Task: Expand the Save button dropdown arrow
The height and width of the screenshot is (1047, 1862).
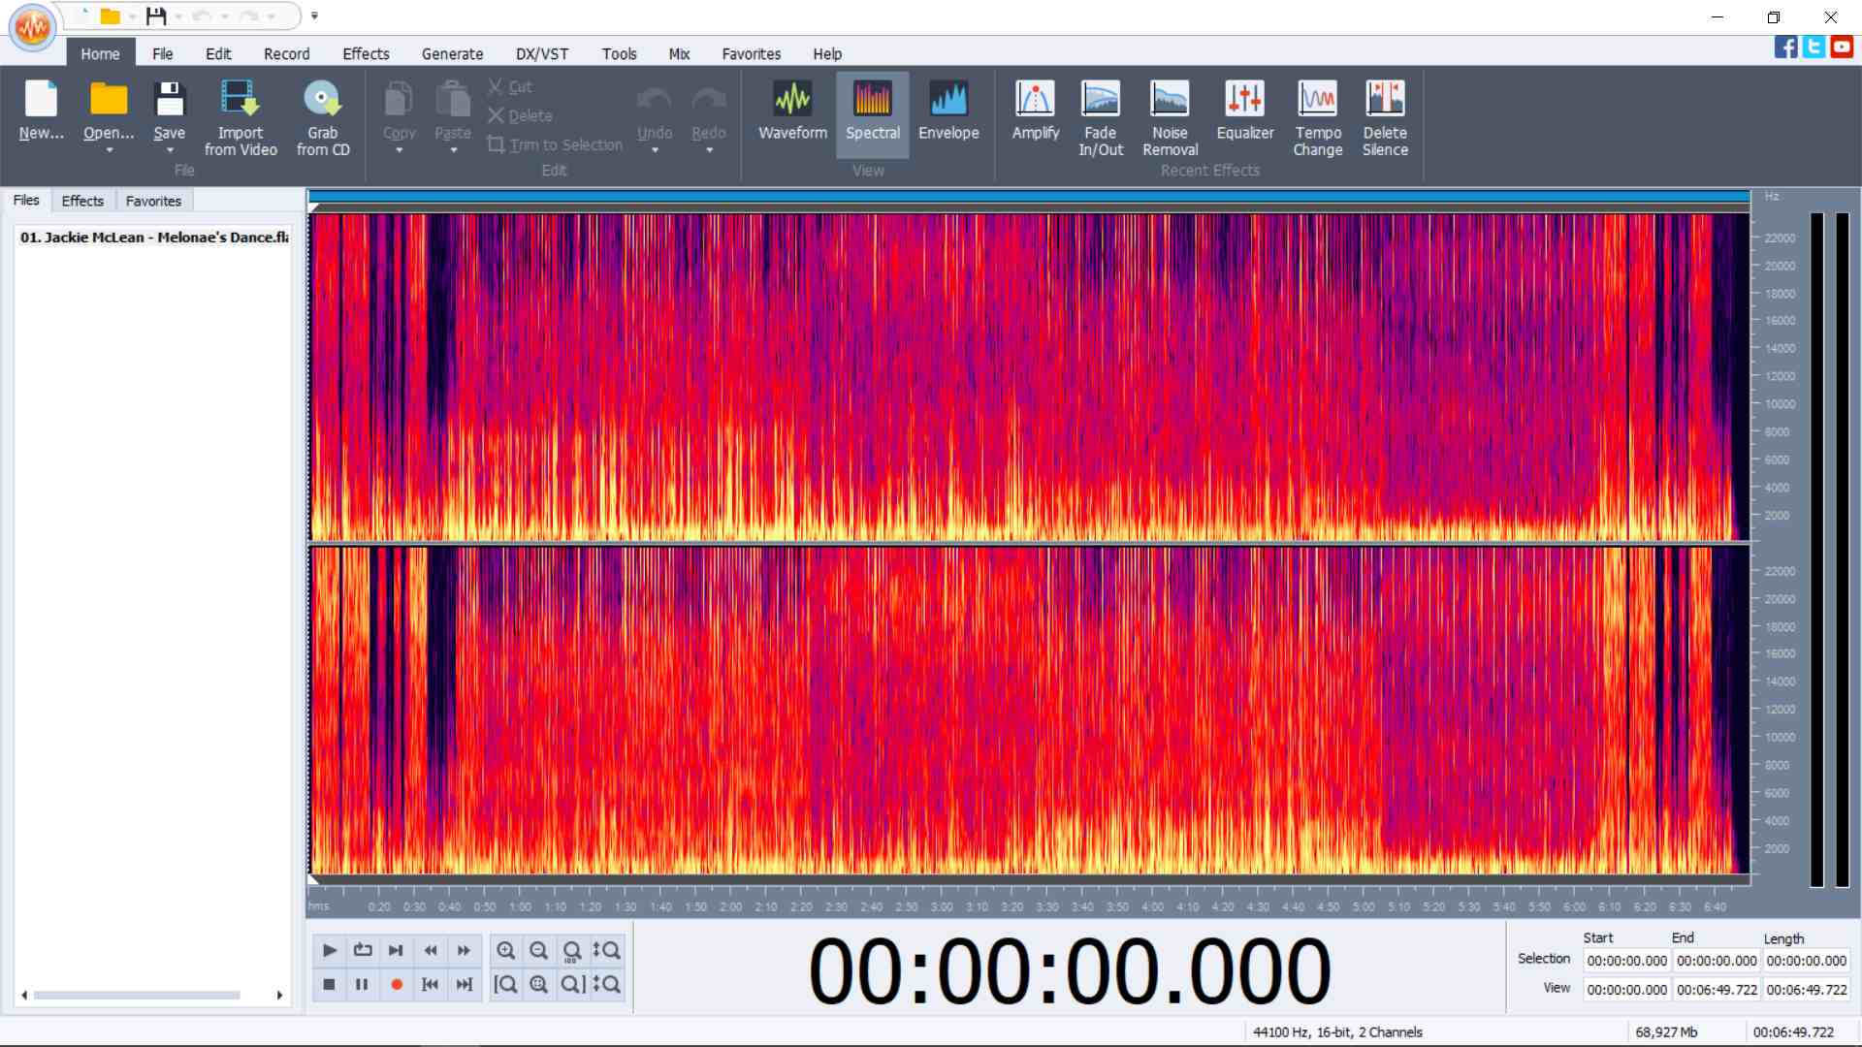Action: pos(170,150)
